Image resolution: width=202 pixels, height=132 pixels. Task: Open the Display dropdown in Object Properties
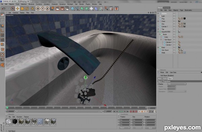pyautogui.click(x=177, y=84)
